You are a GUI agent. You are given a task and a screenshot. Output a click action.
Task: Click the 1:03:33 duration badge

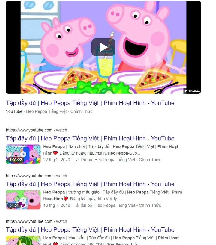[x=192, y=91]
